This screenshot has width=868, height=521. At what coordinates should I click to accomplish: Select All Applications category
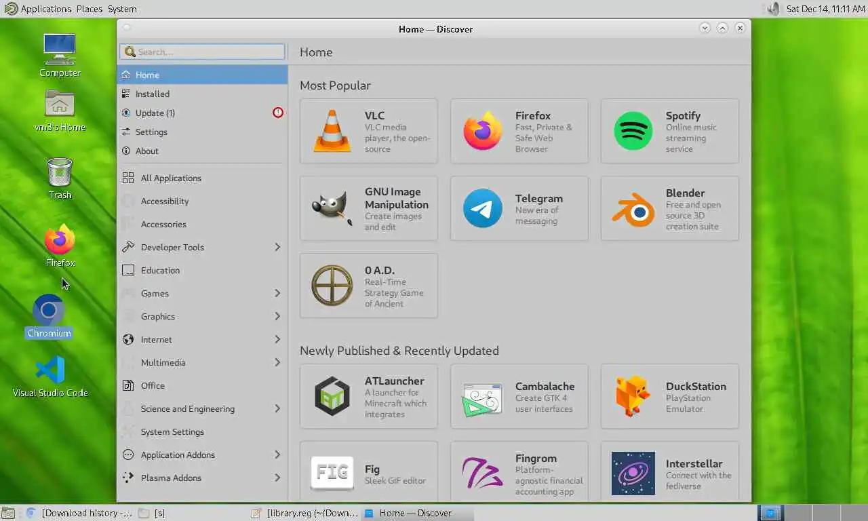(202, 178)
